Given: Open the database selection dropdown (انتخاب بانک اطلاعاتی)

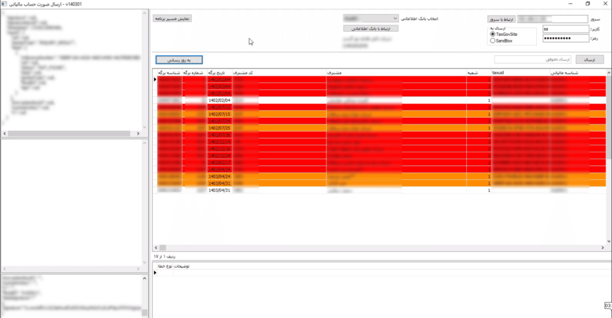Looking at the screenshot, I should [371, 19].
